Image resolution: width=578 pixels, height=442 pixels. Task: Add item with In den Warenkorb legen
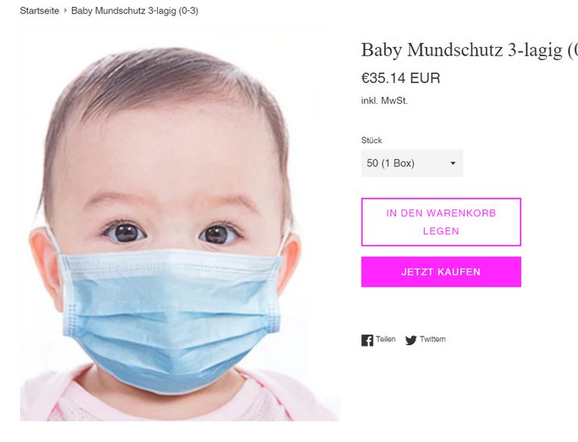(441, 222)
